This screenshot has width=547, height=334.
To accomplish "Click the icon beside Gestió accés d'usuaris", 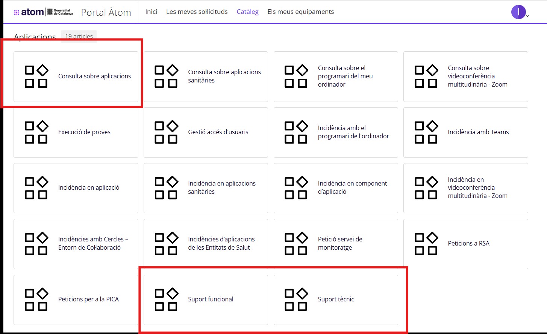I will pyautogui.click(x=166, y=132).
